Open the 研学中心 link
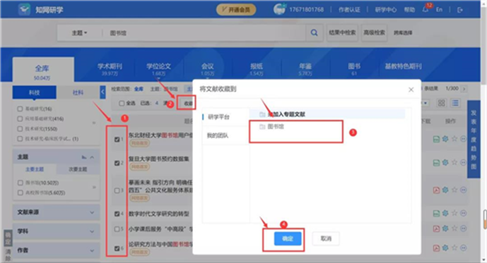This screenshot has height=263, width=487. (385, 10)
